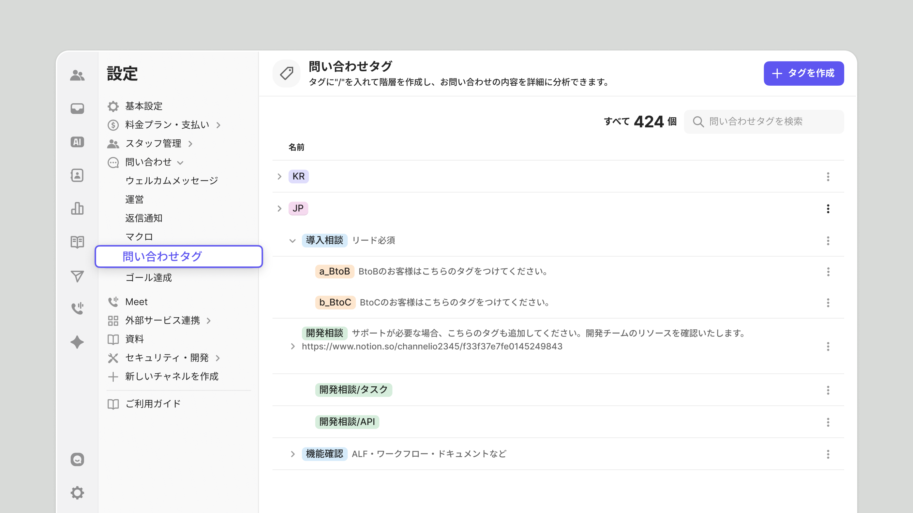Collapse the 導入相談 tag group

(292, 241)
